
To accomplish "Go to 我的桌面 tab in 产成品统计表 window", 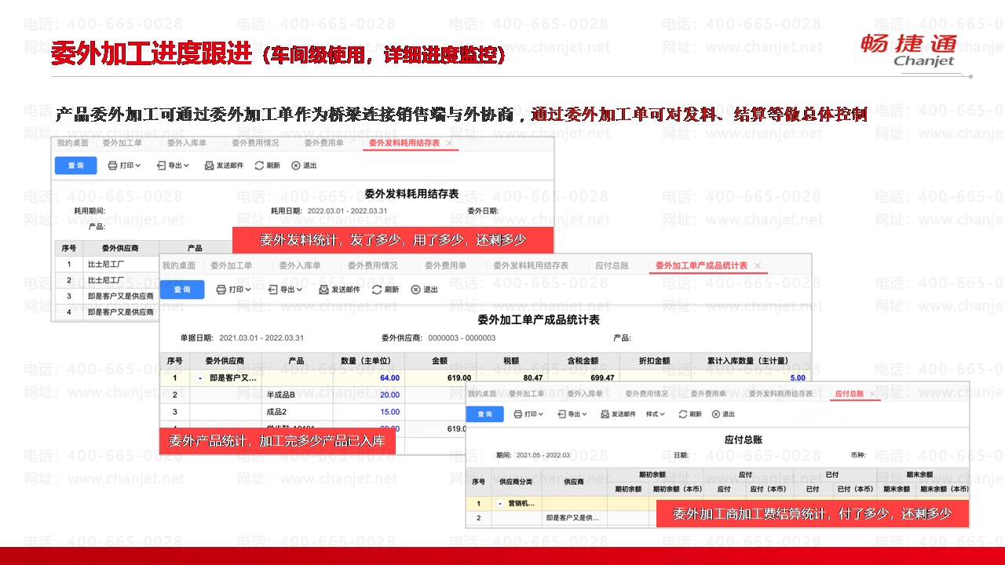I will [179, 265].
